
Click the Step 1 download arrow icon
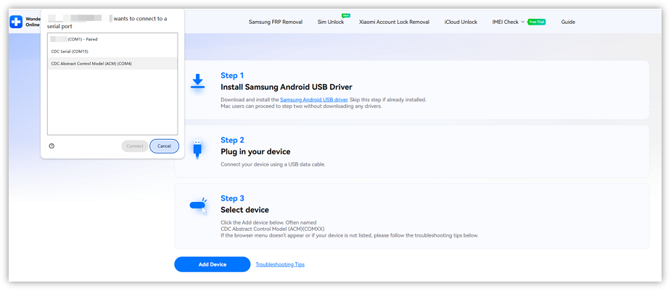[x=197, y=81]
